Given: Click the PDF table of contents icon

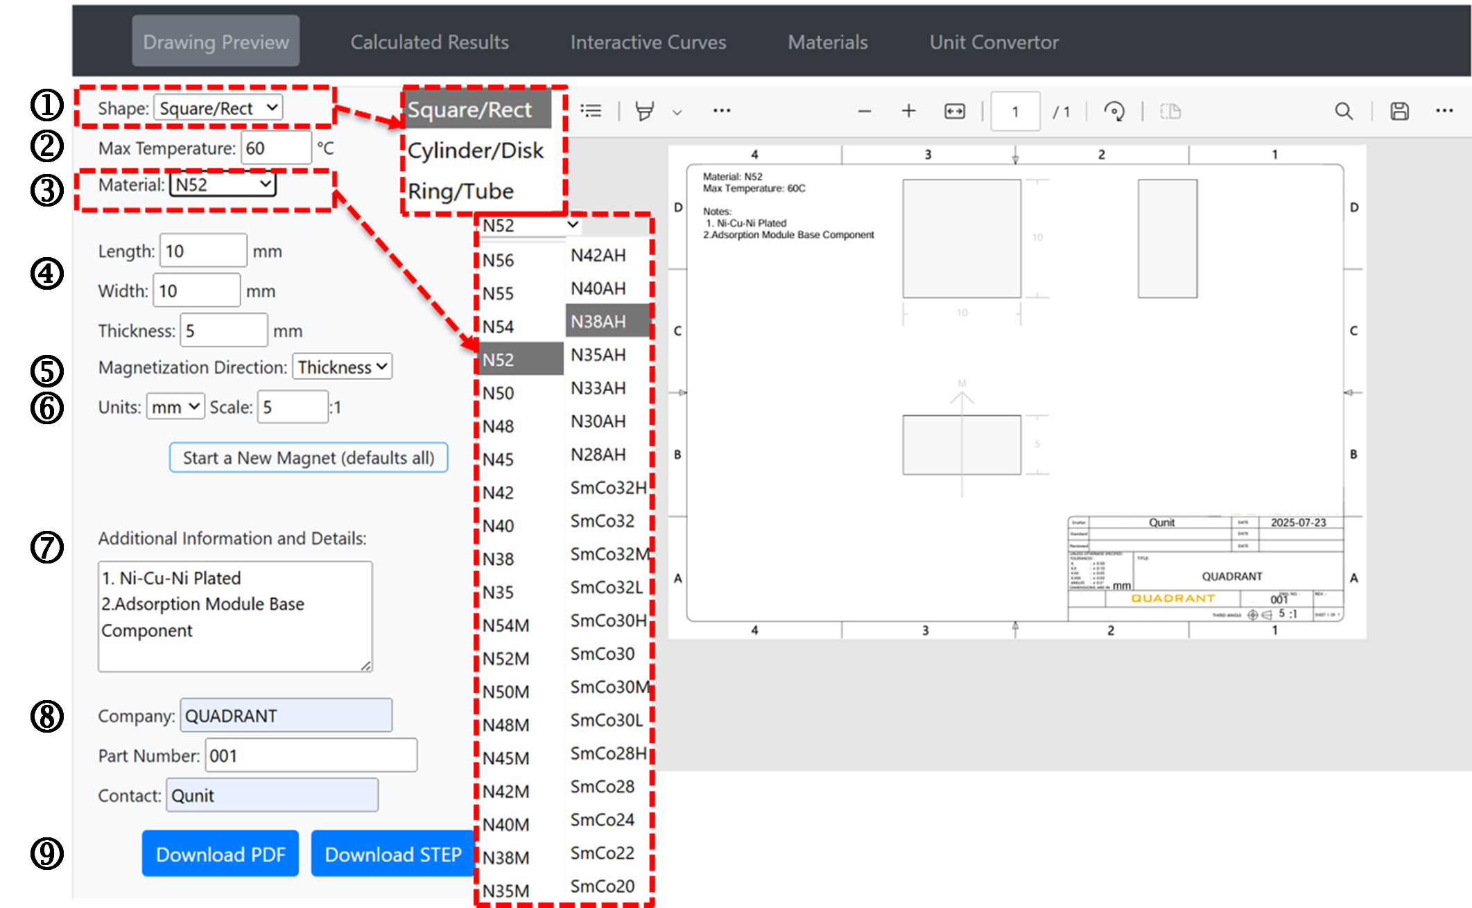Looking at the screenshot, I should coord(591,111).
